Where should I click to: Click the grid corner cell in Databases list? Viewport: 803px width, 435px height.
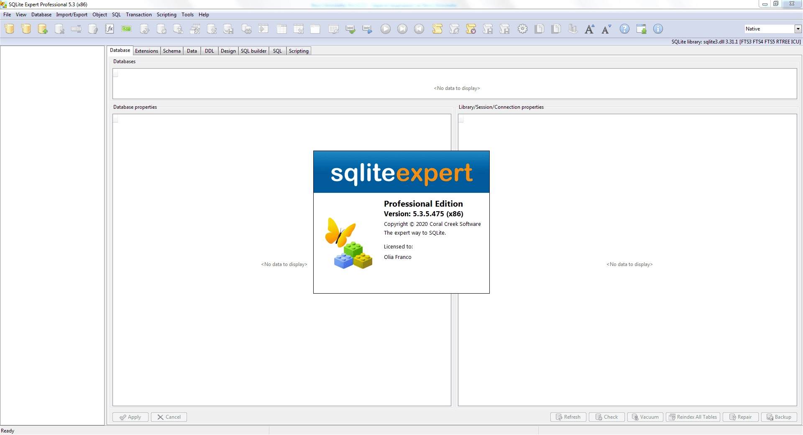tap(115, 74)
